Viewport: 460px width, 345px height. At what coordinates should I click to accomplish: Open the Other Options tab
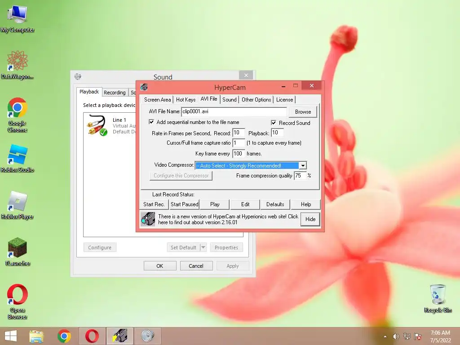pyautogui.click(x=257, y=100)
